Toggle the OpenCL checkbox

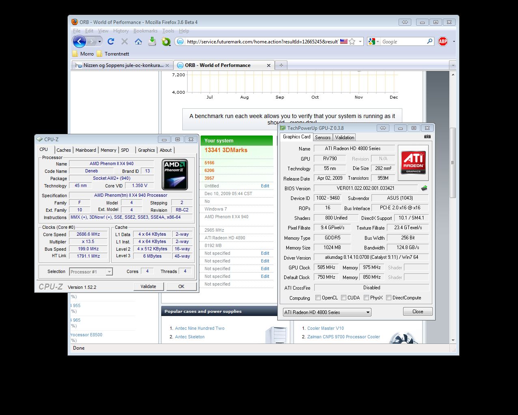pyautogui.click(x=318, y=298)
